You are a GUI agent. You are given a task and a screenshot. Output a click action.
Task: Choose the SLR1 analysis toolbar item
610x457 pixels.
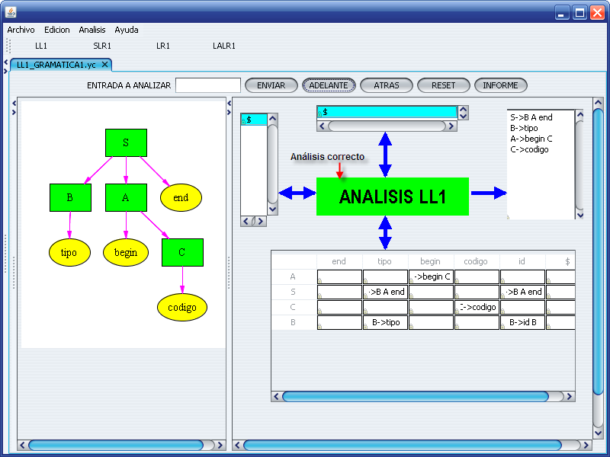(x=102, y=46)
